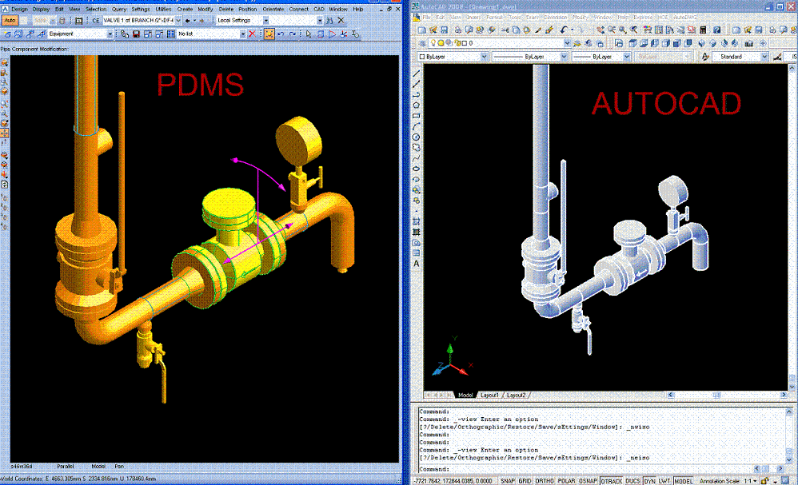Toggle DUCS in AutoCAD status bar
The image size is (798, 485).
point(632,481)
